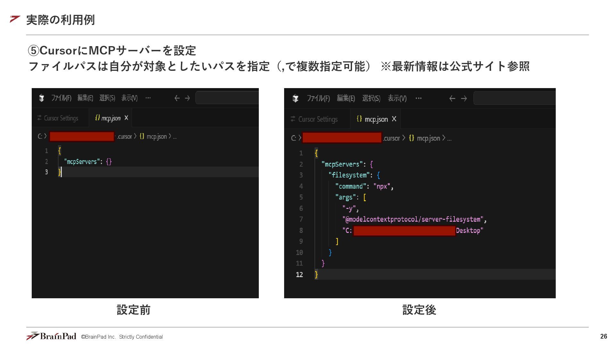Close the mcp.json tab in left editor
The image size is (615, 346).
[126, 118]
